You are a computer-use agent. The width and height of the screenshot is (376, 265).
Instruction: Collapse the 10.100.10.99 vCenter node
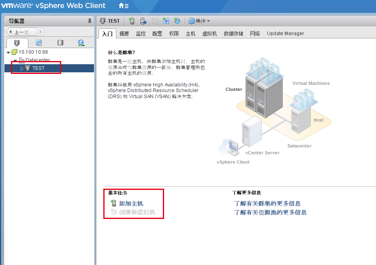[x=9, y=53]
